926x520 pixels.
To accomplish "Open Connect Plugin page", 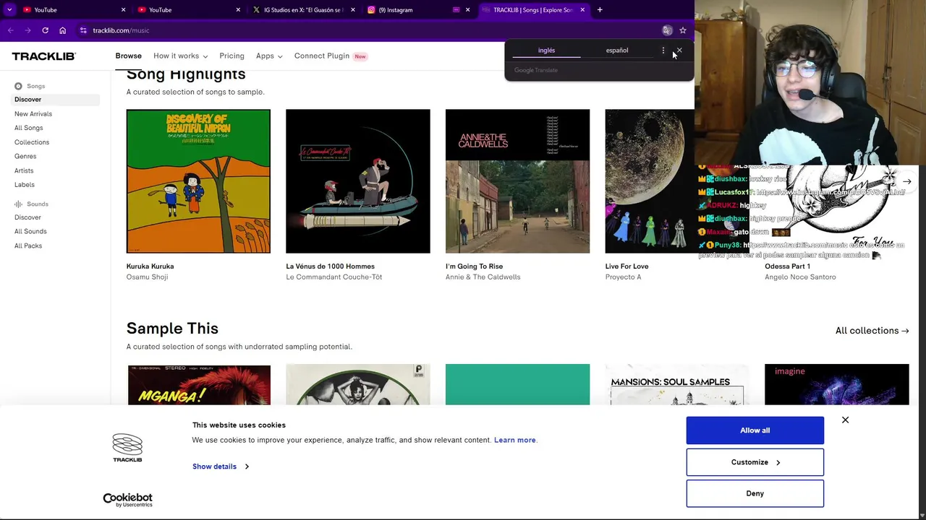I will tap(330, 56).
